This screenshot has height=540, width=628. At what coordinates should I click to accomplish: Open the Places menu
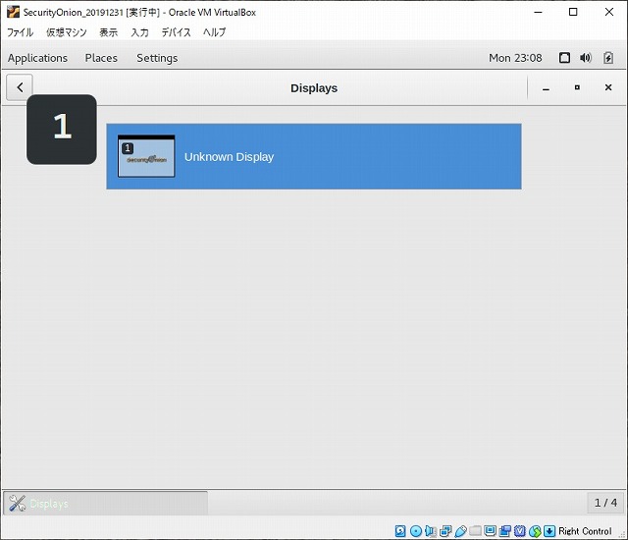click(x=101, y=58)
